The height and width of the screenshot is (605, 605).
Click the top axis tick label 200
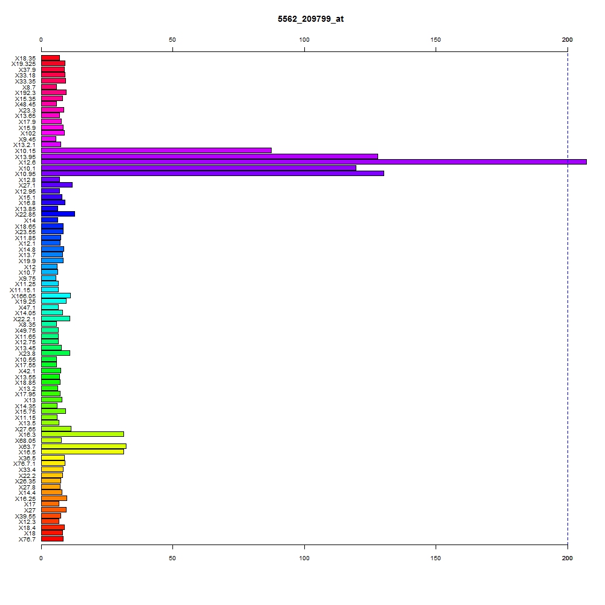[x=567, y=40]
